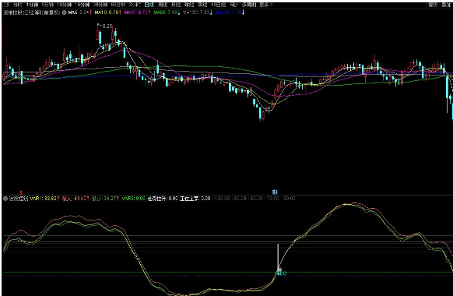Click the MA250: 7.39 label
453x296 pixels.
click(229, 12)
